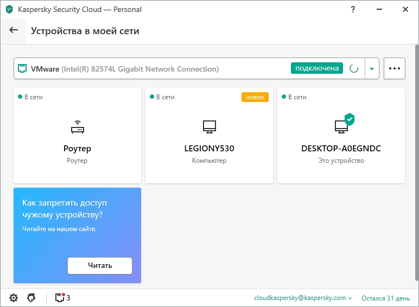
Task: Click the vertical scrollbar on the right
Action: coord(417,163)
